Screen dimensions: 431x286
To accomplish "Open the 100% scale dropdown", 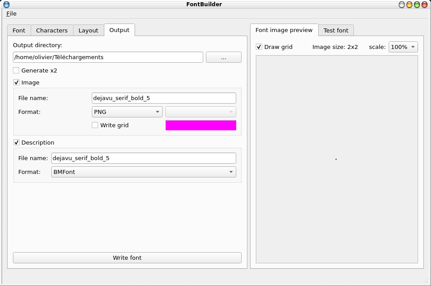I will click(x=403, y=47).
